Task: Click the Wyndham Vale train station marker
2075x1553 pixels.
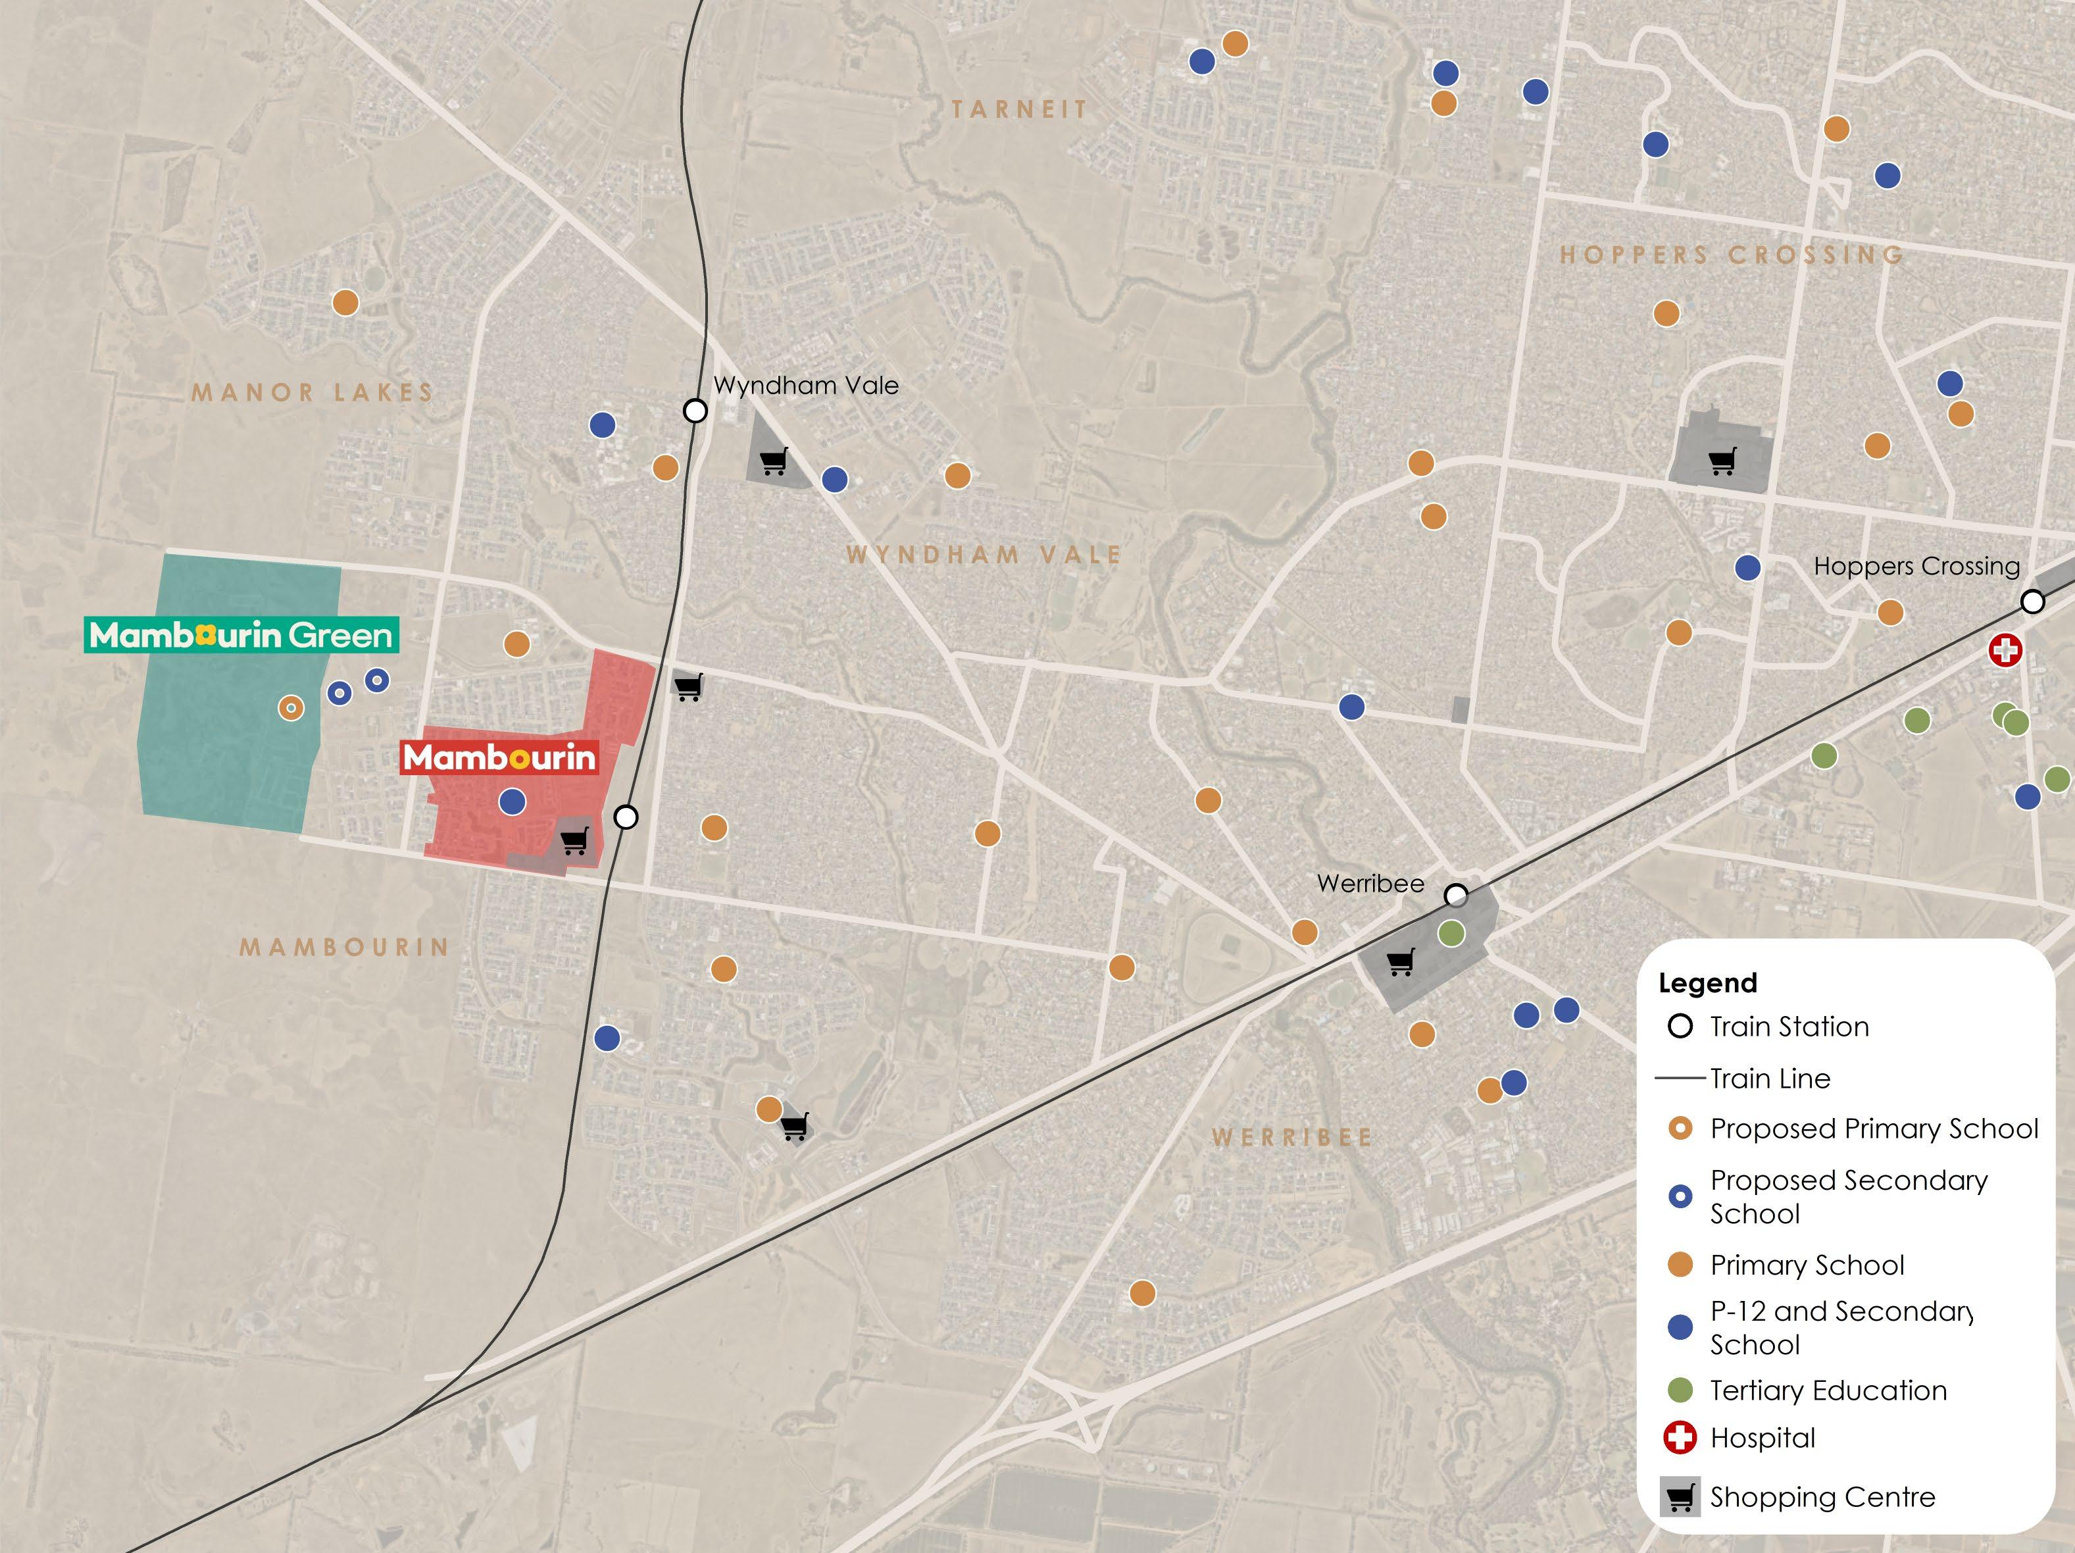Action: click(694, 411)
